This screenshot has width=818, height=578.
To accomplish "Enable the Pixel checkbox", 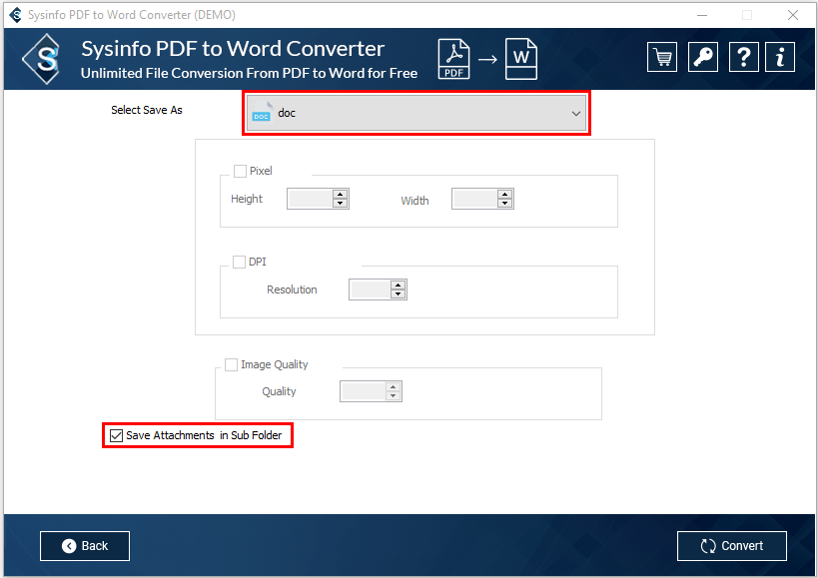I will point(240,171).
